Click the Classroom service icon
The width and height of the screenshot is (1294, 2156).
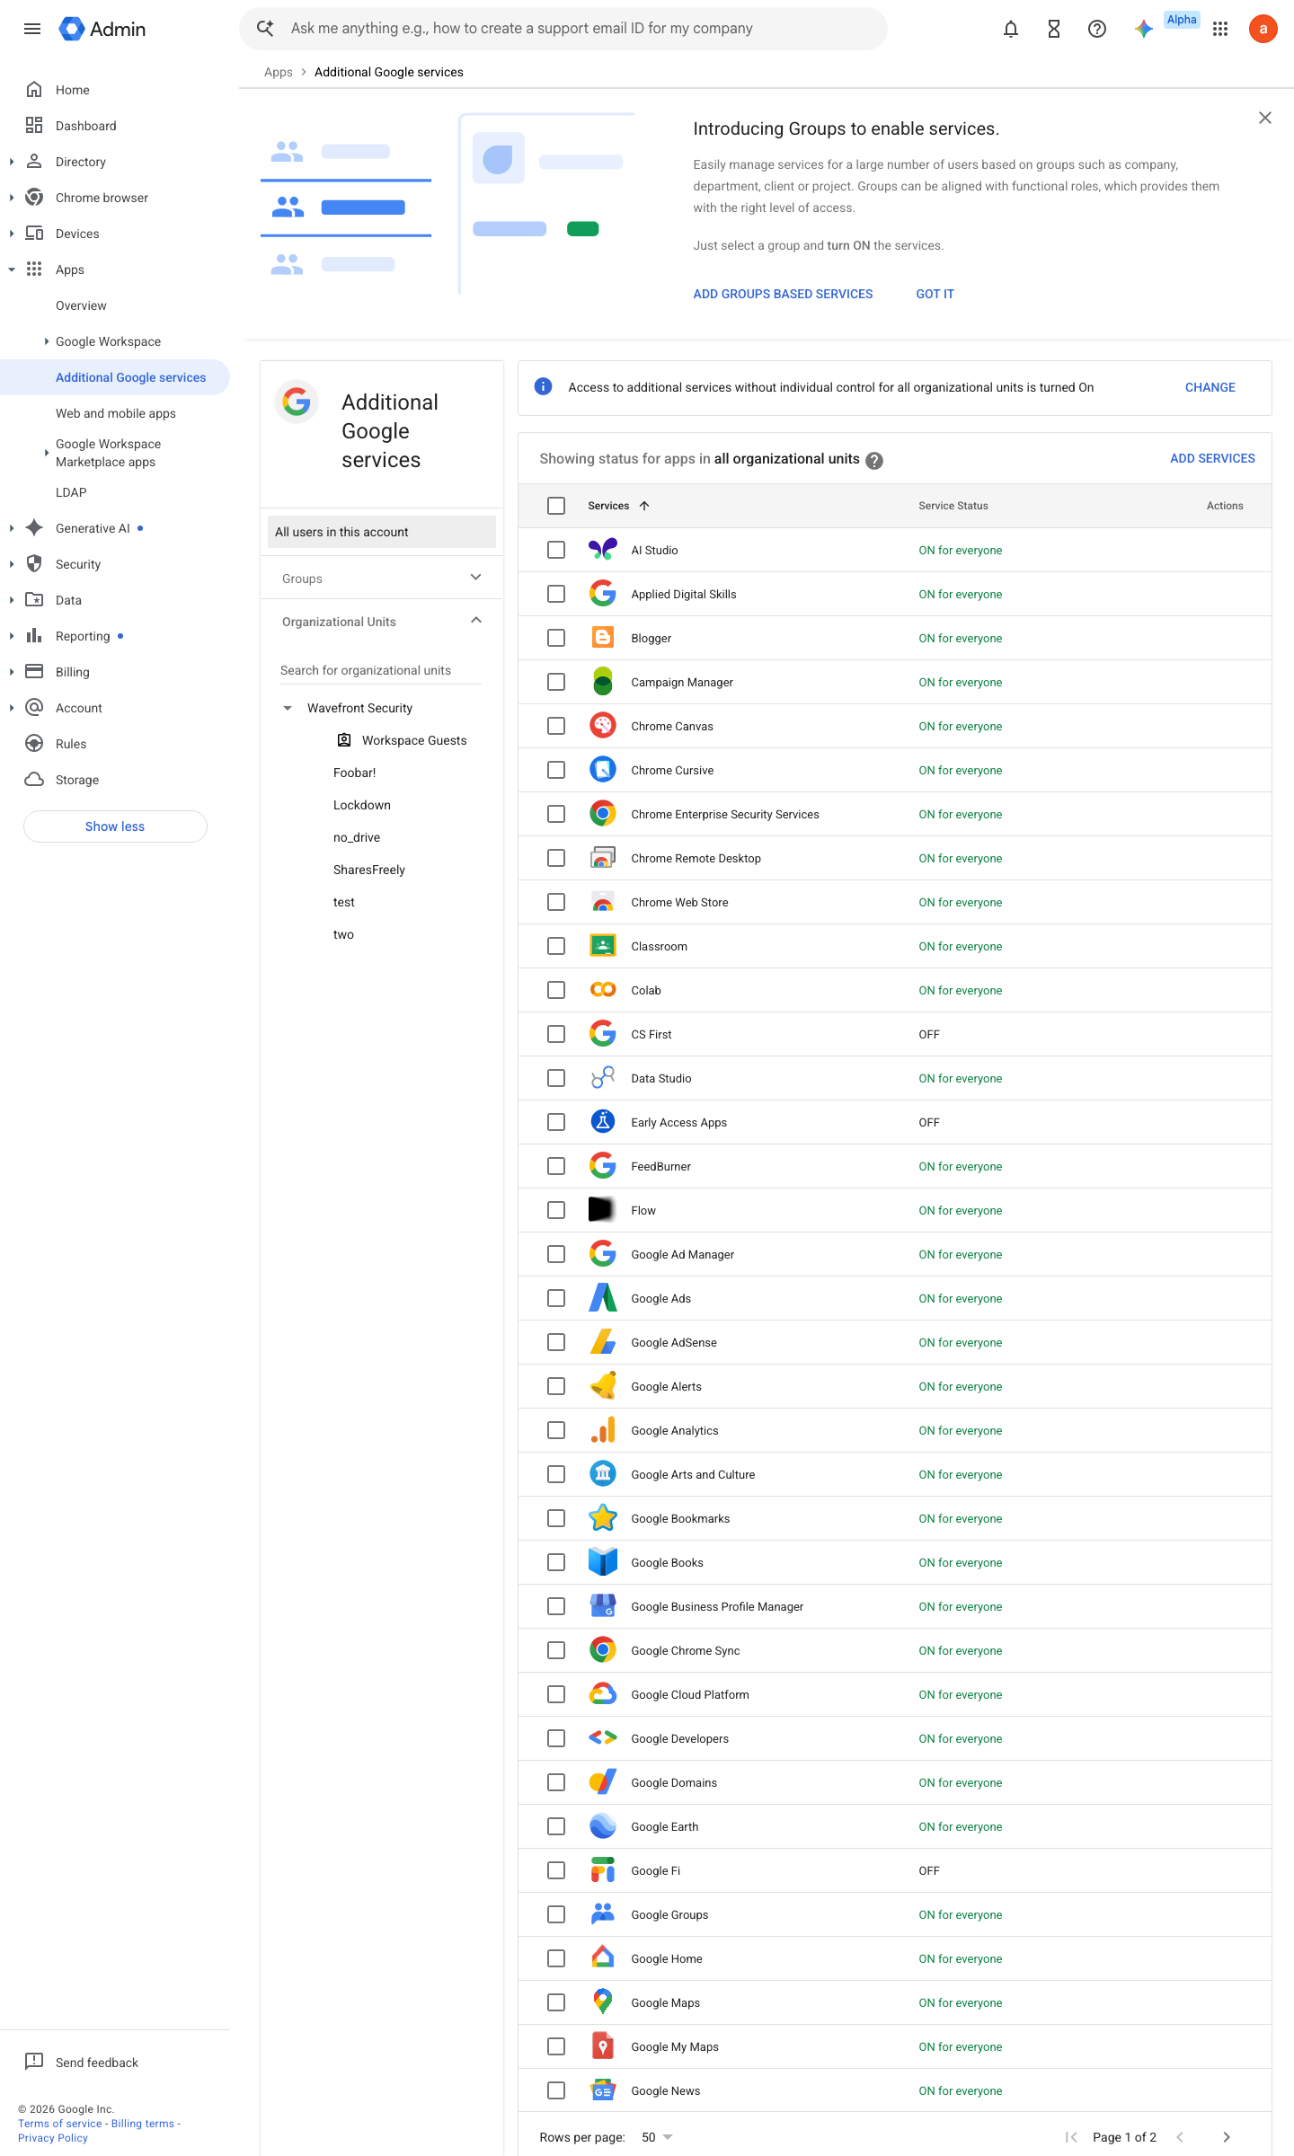coord(603,945)
